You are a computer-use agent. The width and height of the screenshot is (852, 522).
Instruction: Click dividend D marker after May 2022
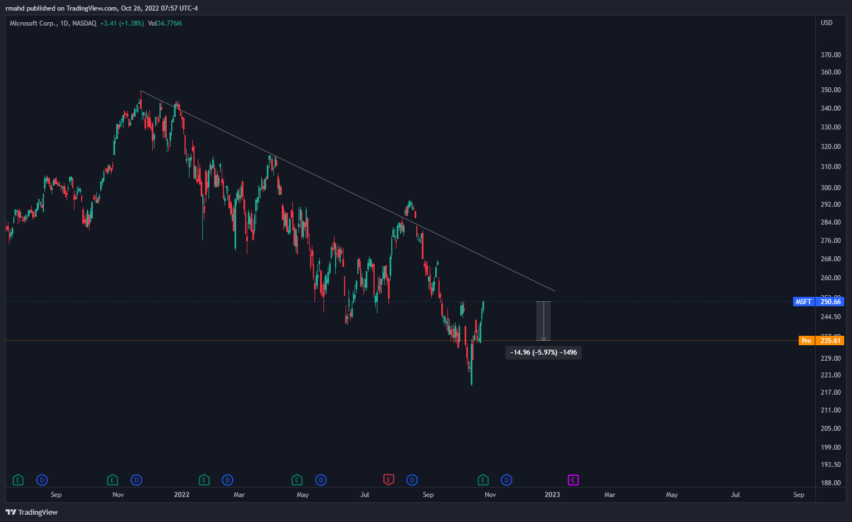321,480
